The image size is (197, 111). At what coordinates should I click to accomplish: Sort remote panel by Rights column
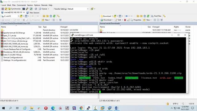[x=179, y=27]
